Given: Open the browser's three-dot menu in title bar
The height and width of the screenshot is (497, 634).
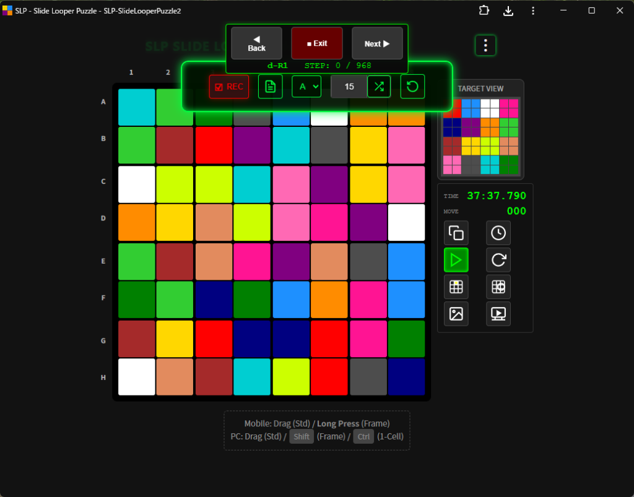Looking at the screenshot, I should (x=533, y=11).
